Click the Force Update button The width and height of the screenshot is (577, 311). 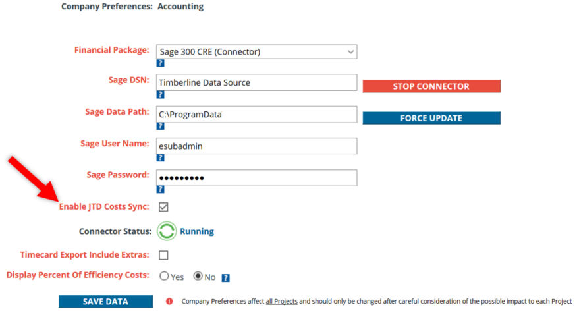pyautogui.click(x=431, y=118)
